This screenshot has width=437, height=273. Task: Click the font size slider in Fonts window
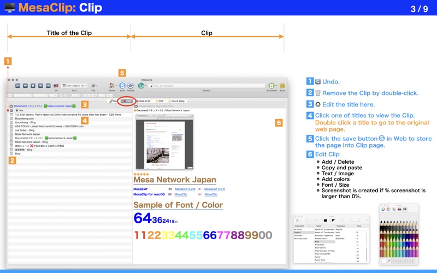[367, 247]
